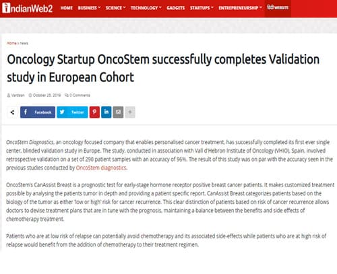Image resolution: width=337 pixels, height=274 pixels.
Task: Open the Startups dropdown menu
Action: pyautogui.click(x=202, y=8)
